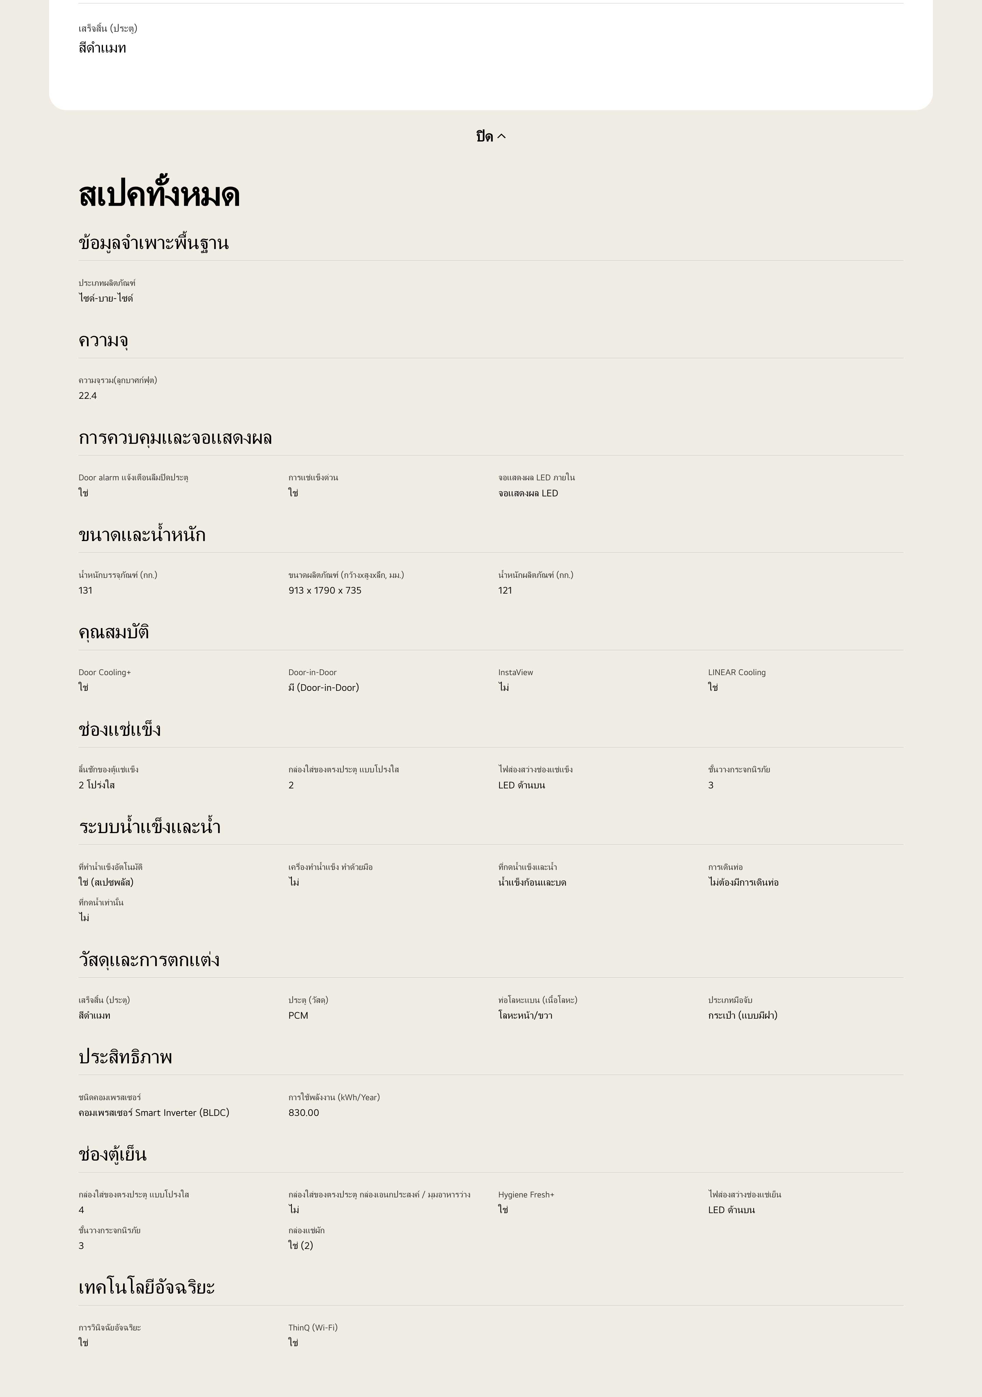Collapse the specs with the ปิด button

[x=485, y=136]
